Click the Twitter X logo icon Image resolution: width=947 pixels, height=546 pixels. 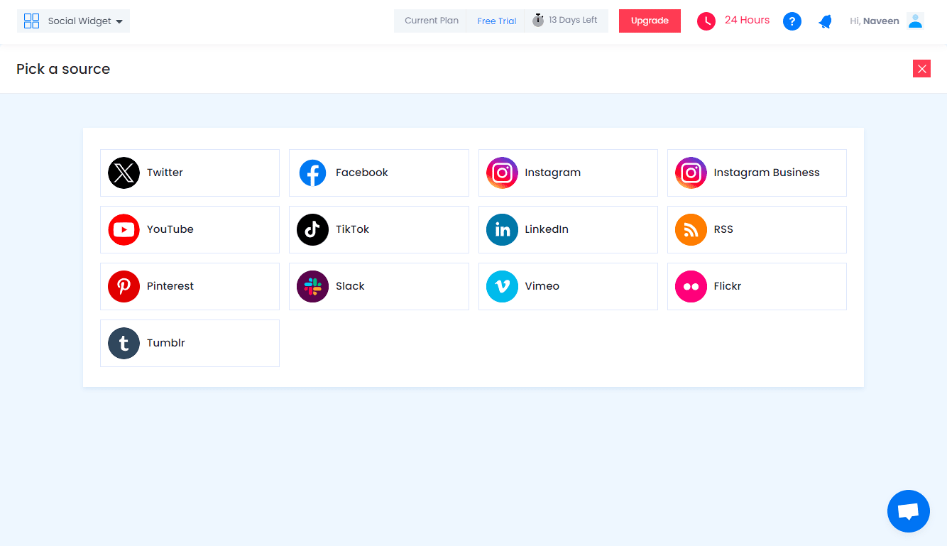click(x=124, y=173)
